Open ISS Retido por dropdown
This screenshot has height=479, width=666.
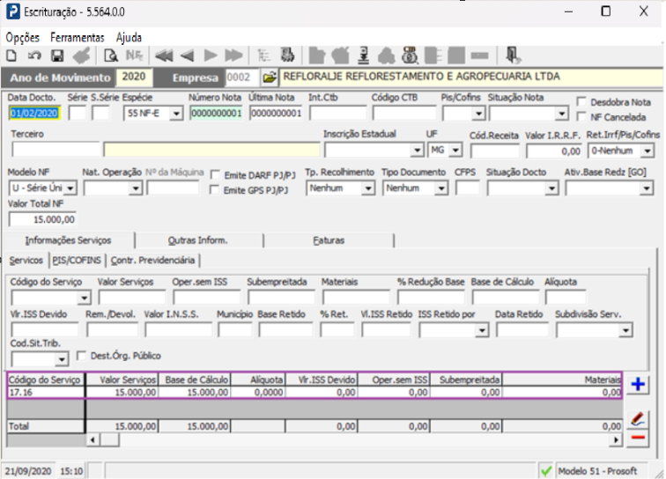[482, 330]
